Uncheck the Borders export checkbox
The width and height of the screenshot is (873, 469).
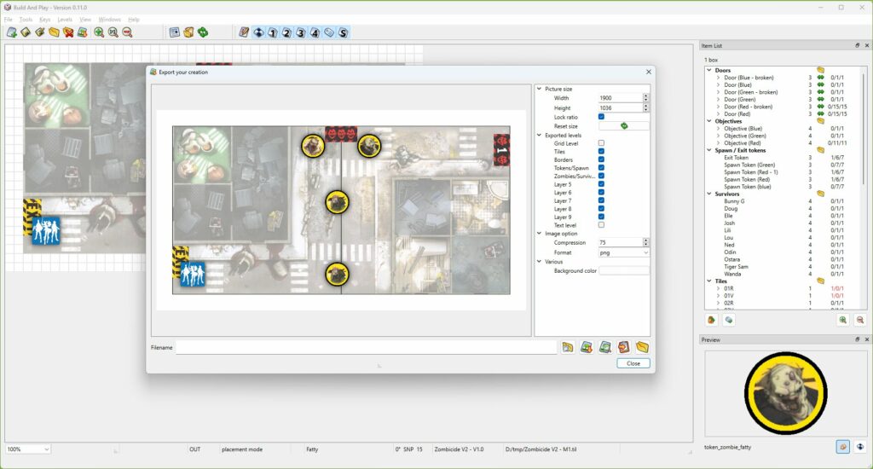tap(601, 159)
